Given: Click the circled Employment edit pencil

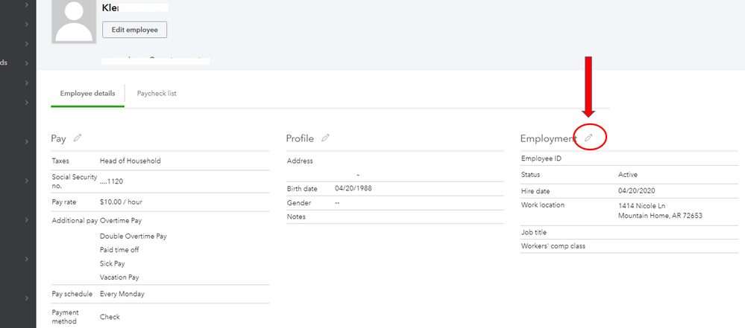Looking at the screenshot, I should [588, 138].
